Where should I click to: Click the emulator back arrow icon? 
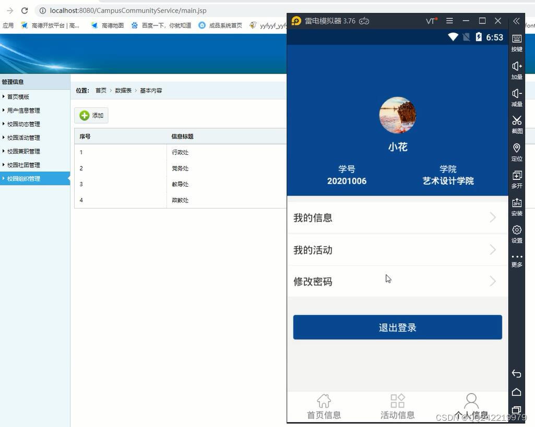click(x=517, y=374)
